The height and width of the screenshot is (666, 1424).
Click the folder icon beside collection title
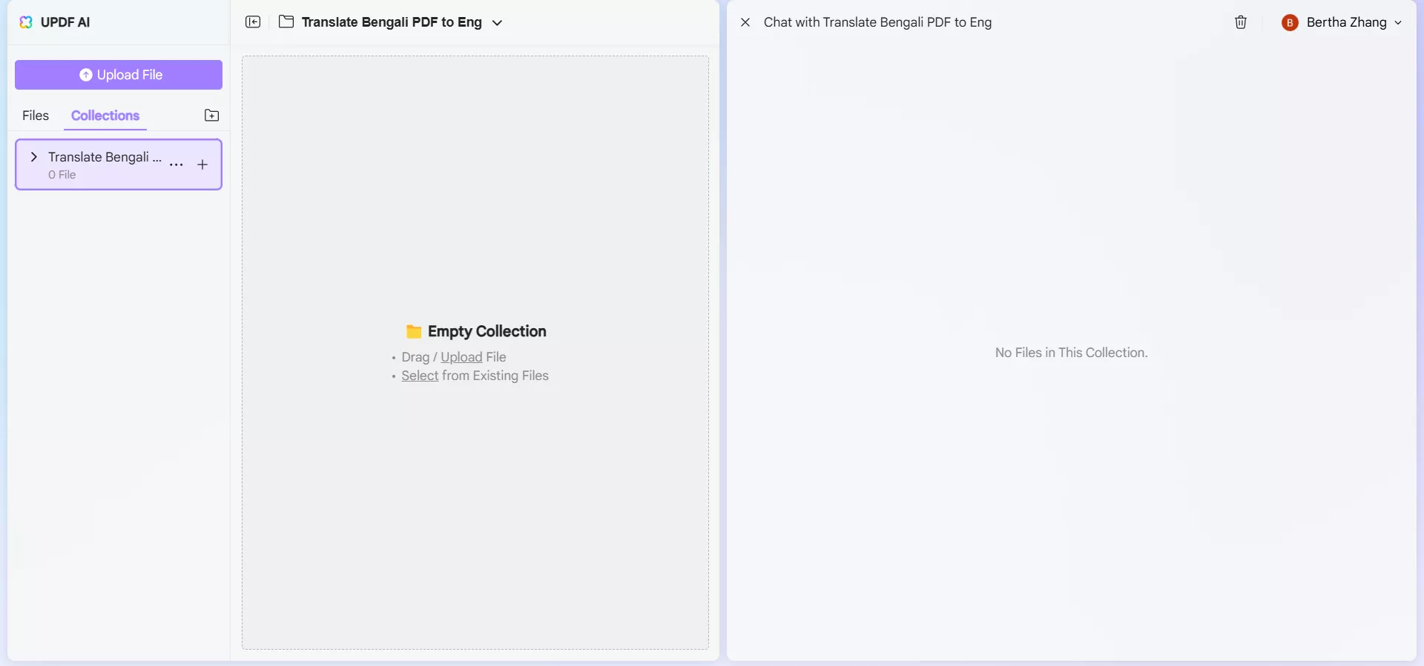click(286, 21)
